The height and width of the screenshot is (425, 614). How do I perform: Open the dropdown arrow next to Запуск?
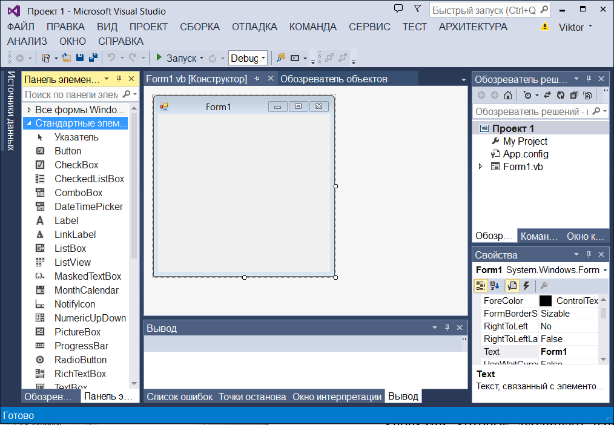click(202, 58)
